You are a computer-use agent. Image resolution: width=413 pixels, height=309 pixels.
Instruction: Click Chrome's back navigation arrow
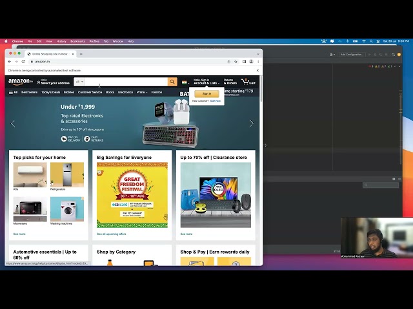tap(10, 62)
